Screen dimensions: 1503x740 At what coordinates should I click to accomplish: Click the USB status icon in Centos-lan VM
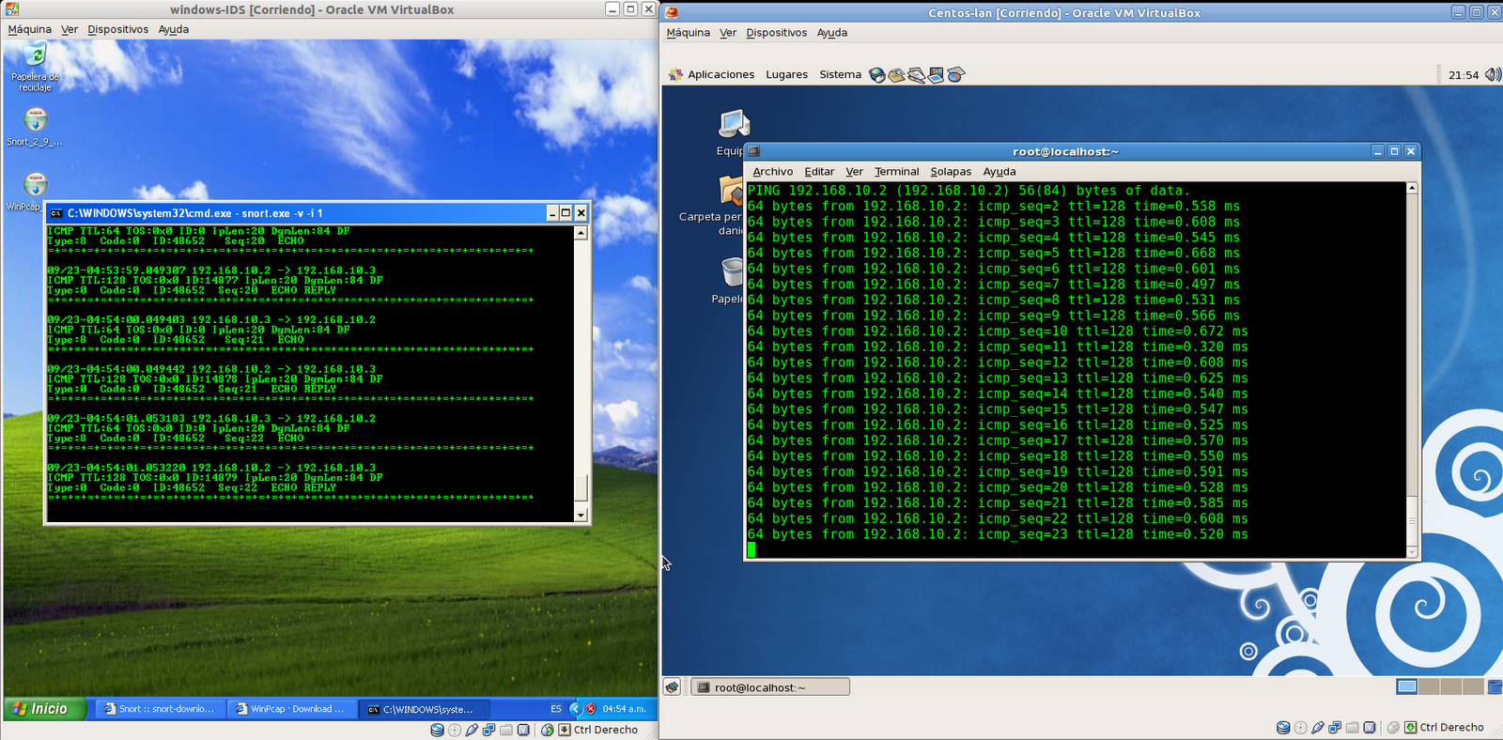click(x=1318, y=728)
